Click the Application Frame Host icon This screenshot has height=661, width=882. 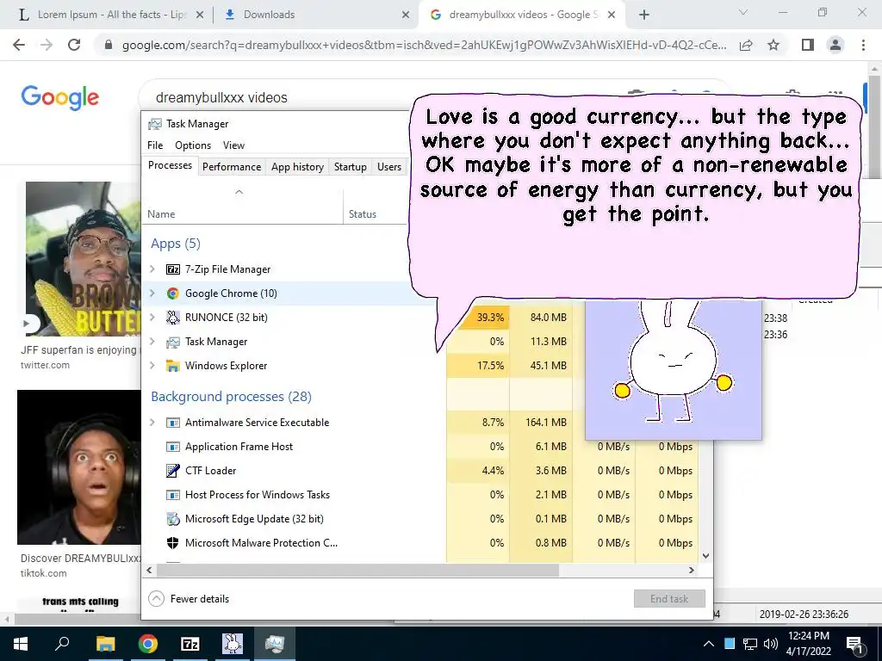(x=172, y=447)
